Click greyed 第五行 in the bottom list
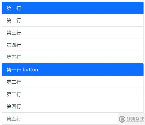This screenshot has width=145, height=125. click(x=73, y=118)
